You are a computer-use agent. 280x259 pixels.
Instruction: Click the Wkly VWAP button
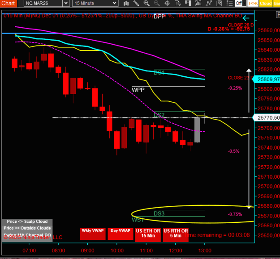point(93,234)
